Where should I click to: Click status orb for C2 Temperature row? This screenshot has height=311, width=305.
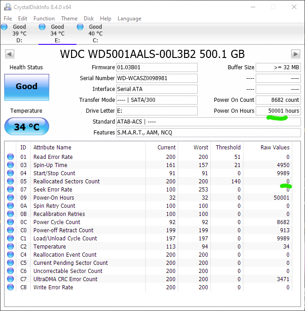10,246
